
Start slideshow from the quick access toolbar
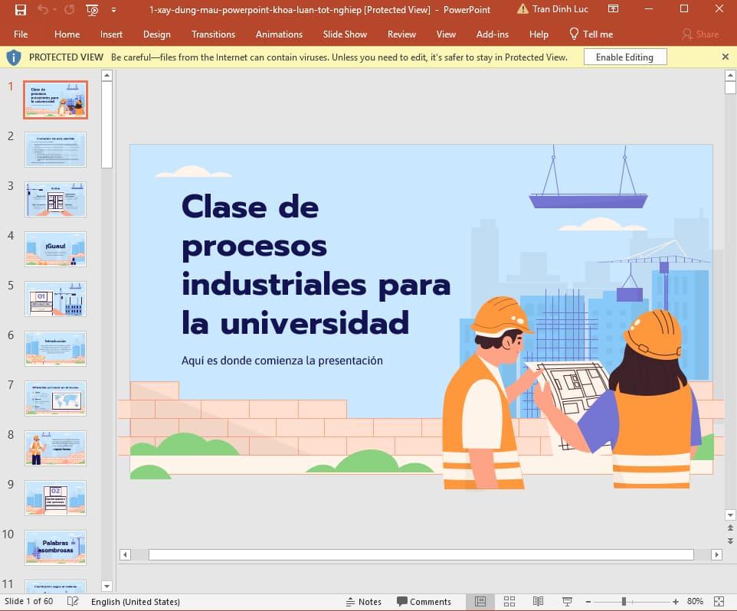tap(91, 10)
